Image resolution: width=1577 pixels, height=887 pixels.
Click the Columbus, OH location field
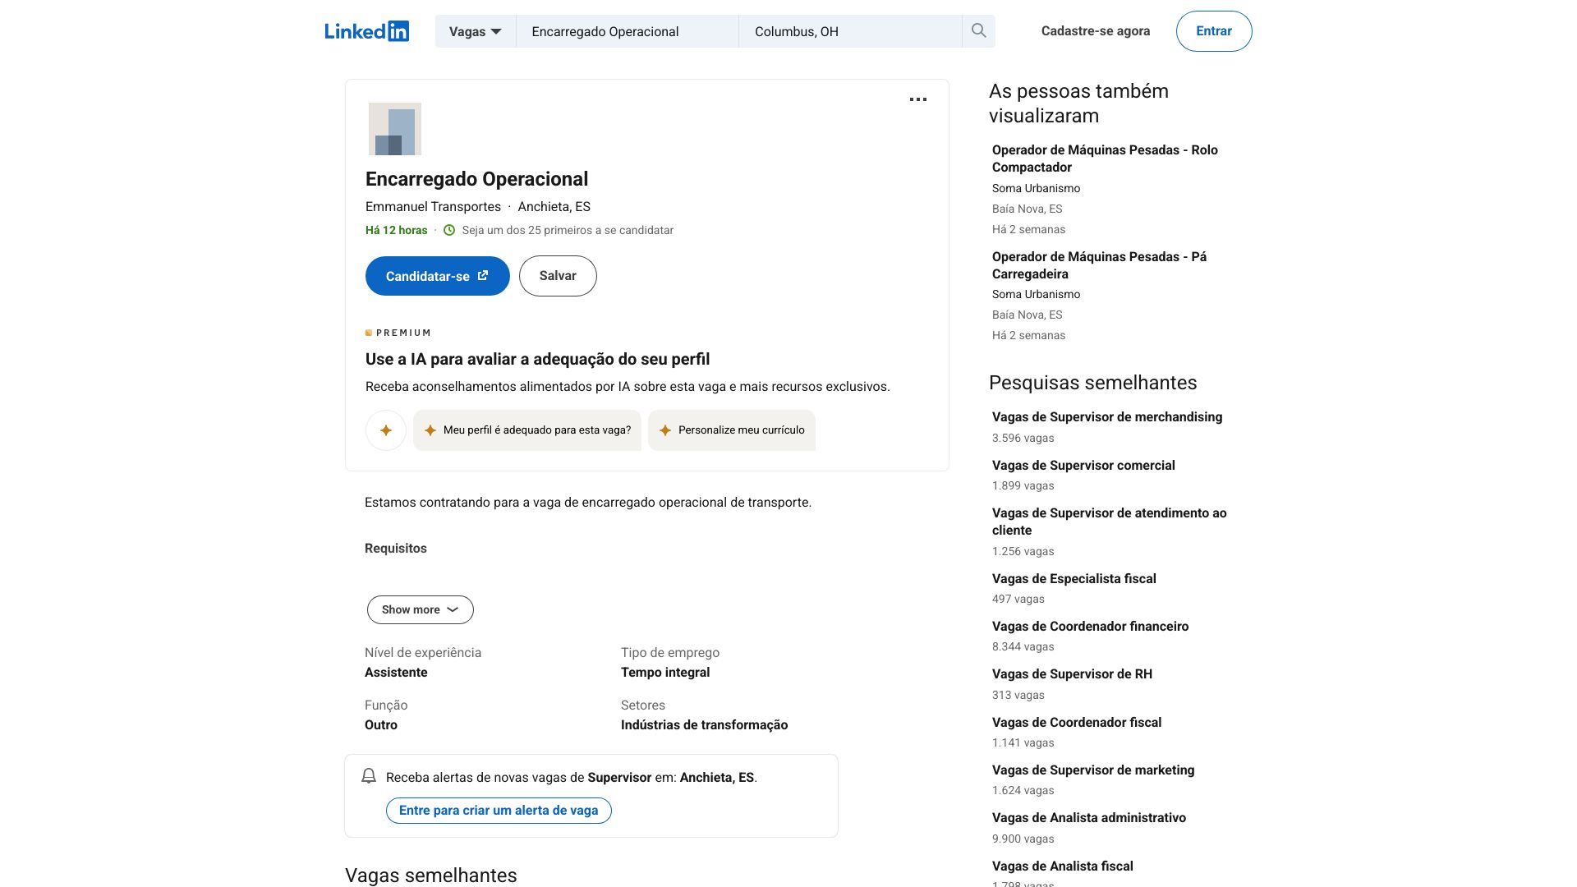850,31
